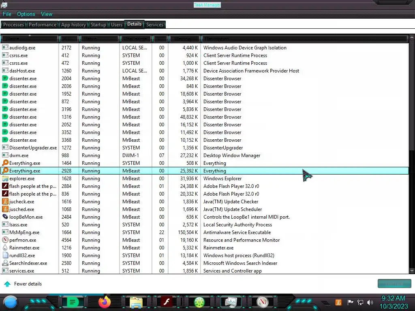Click the Antimalware Service Executable description
Viewport: 415px width, 311px height.
tap(237, 232)
